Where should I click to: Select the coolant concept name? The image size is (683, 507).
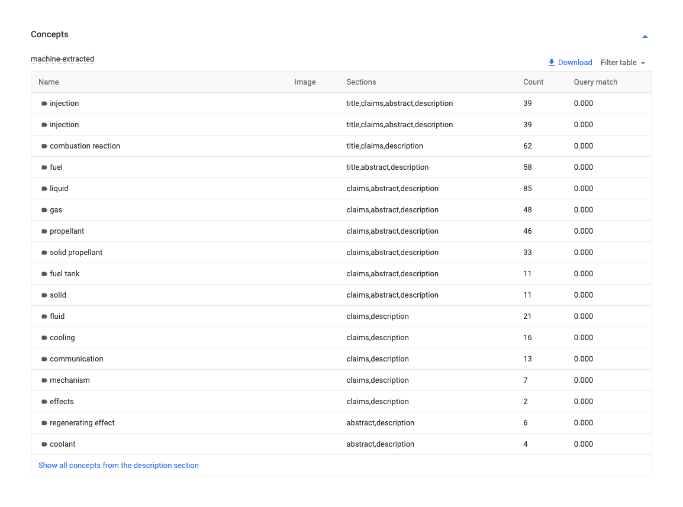[x=62, y=444]
